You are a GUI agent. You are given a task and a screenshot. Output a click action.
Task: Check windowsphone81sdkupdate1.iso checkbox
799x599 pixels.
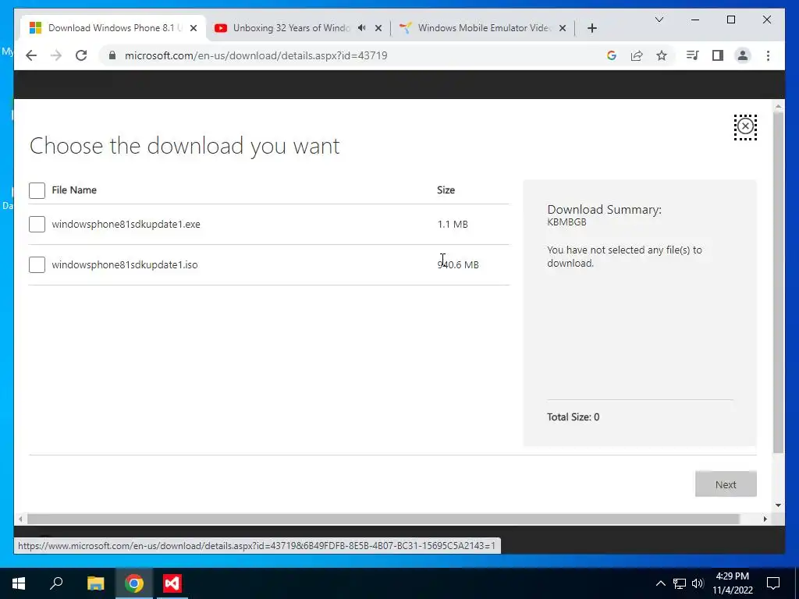[x=37, y=264]
